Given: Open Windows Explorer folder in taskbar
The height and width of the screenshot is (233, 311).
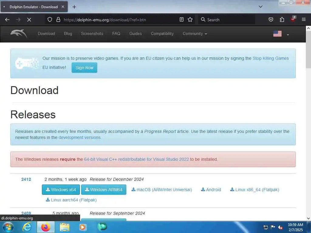Looking at the screenshot, I should [65, 227].
